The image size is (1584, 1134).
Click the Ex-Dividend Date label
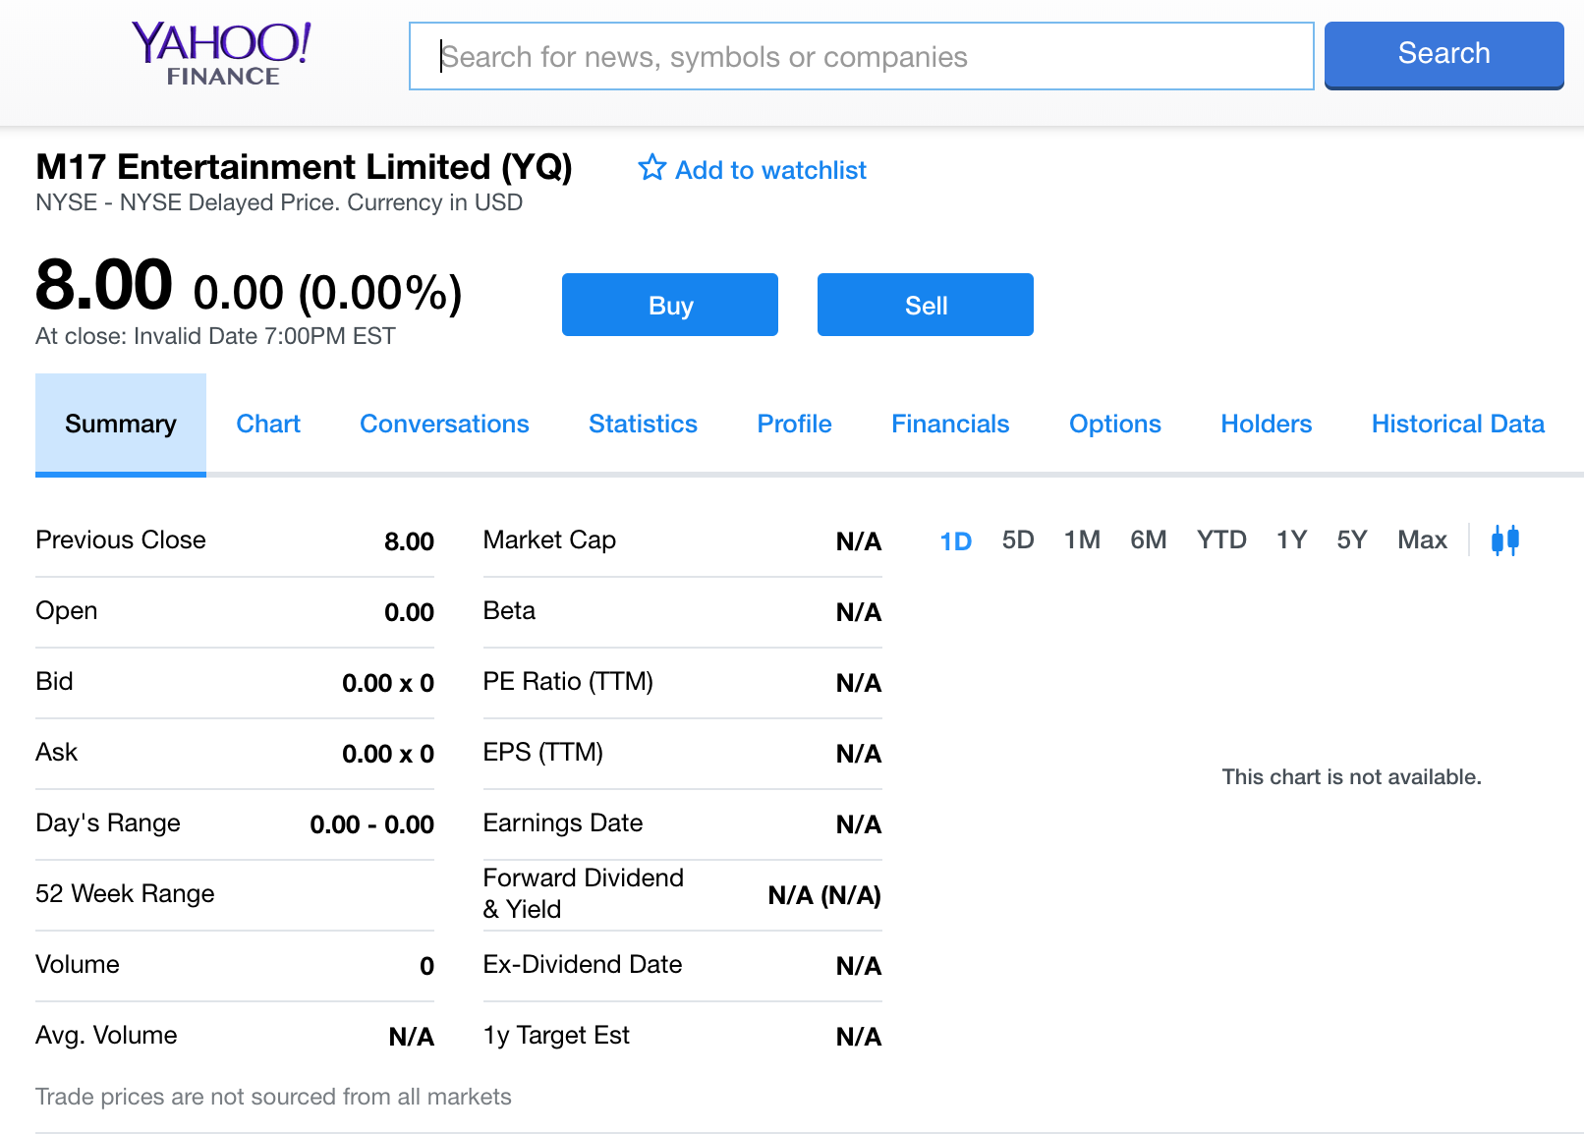[x=582, y=964]
